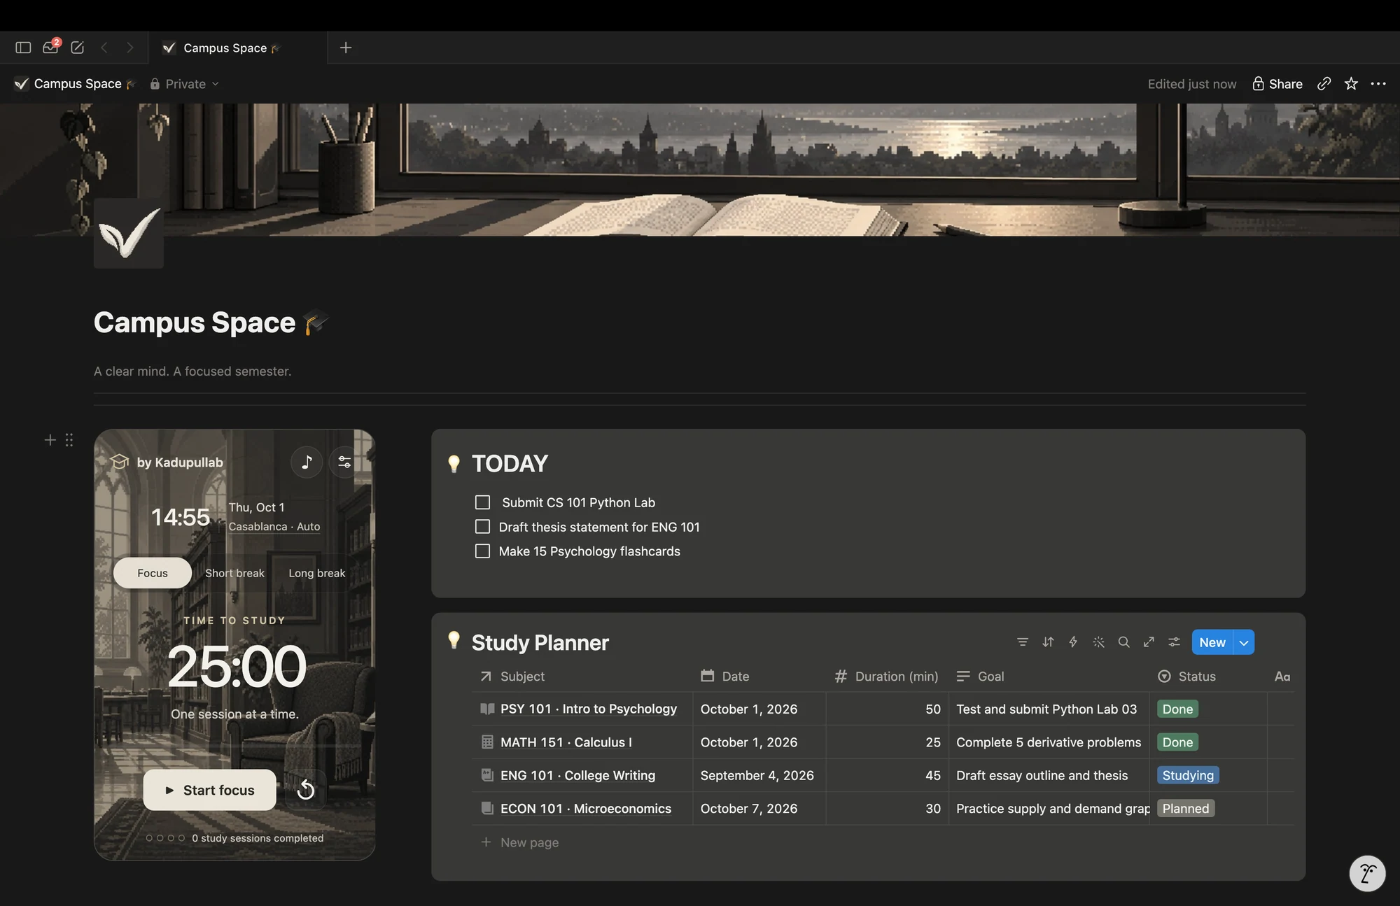Open the Done status of MATH 151 row
This screenshot has height=906, width=1400.
point(1177,742)
